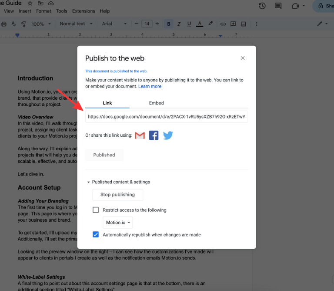Open the comments icon in header
The image size is (334, 291).
point(278,6)
